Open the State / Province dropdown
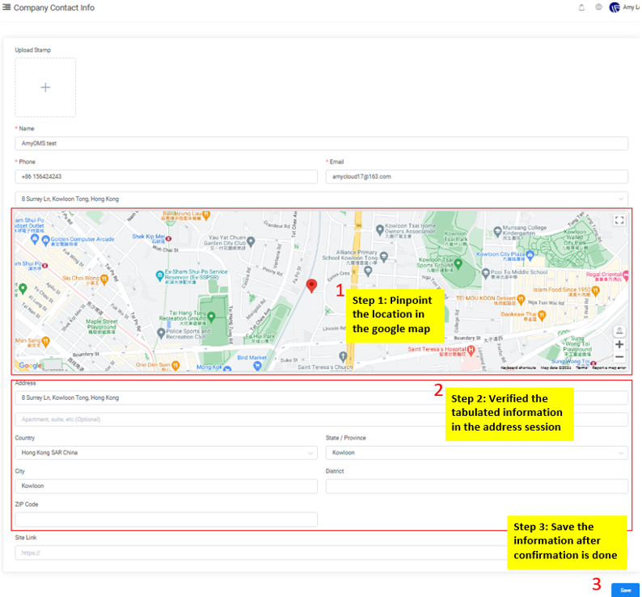This screenshot has width=642, height=597. [476, 452]
